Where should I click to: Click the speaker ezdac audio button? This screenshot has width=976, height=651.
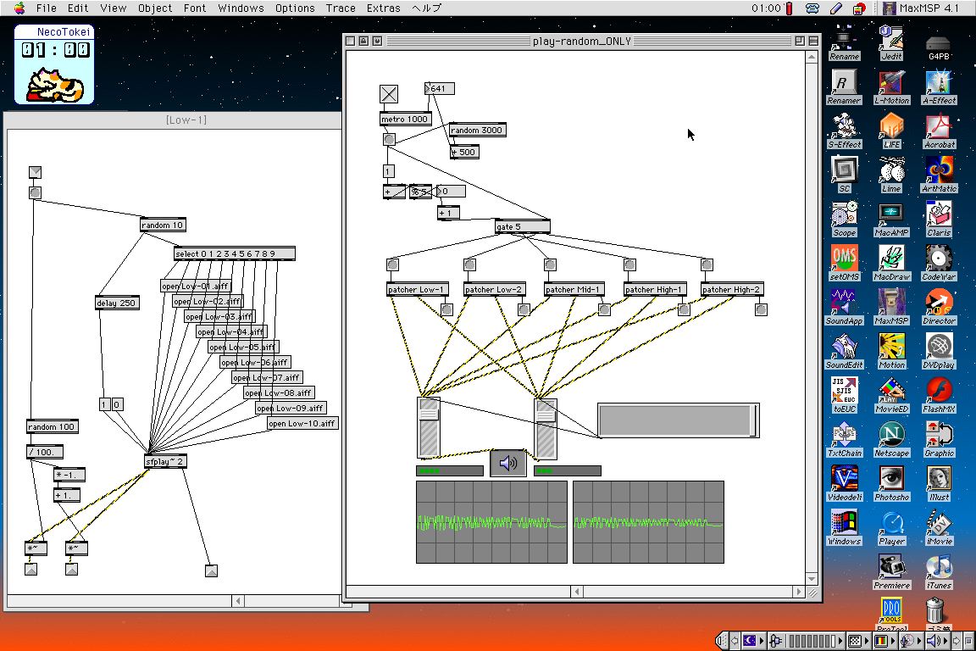pyautogui.click(x=508, y=463)
